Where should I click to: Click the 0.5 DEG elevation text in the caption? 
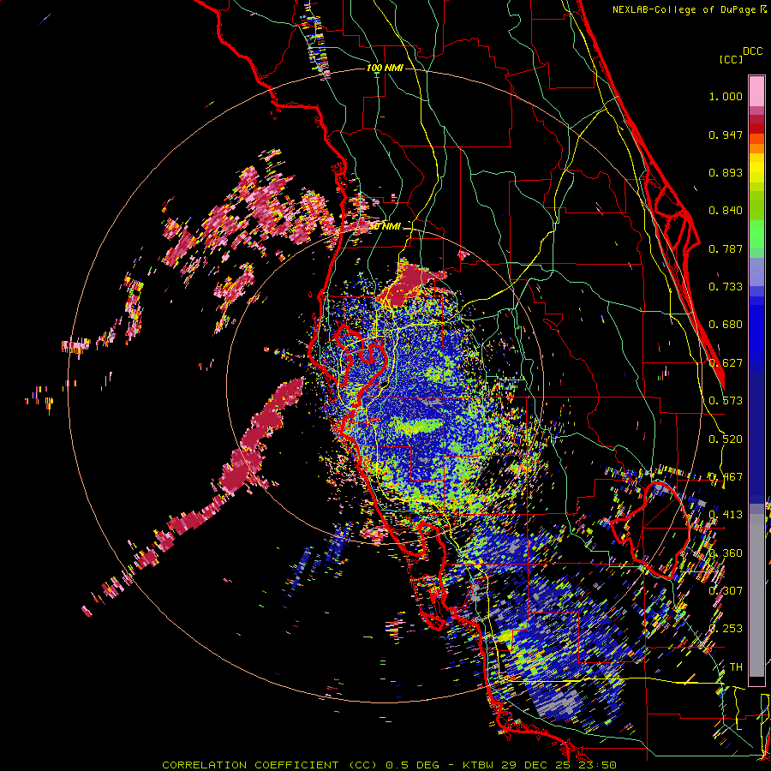413,765
